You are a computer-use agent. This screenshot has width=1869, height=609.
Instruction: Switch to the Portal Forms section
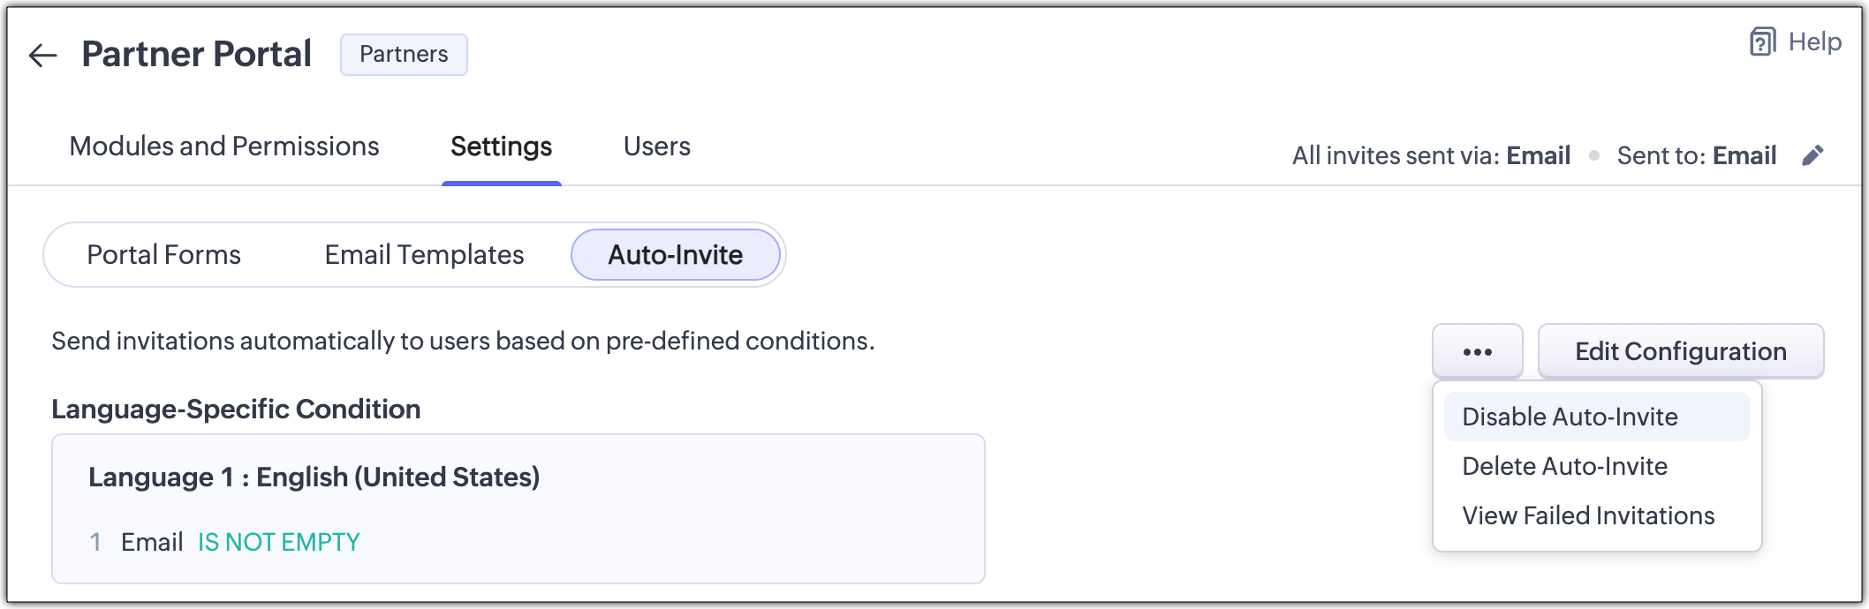[163, 255]
